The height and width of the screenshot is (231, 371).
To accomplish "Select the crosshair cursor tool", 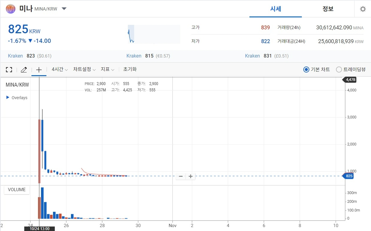I will click(39, 70).
